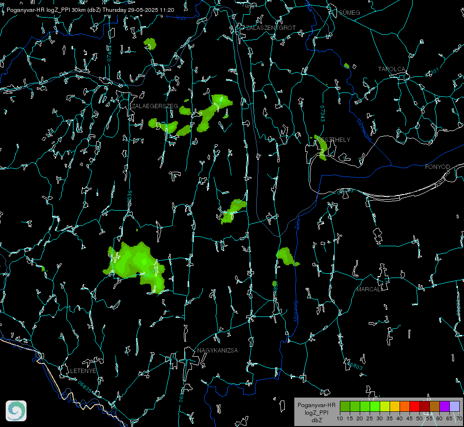Click road number 07404 label

point(109,53)
